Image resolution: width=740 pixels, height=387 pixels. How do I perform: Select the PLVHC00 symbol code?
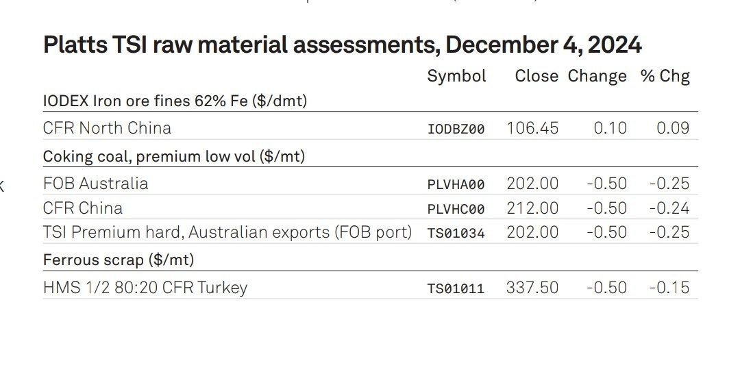(x=456, y=209)
